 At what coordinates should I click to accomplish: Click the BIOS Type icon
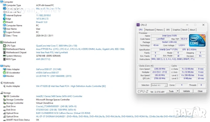pyautogui.click(x=4, y=59)
